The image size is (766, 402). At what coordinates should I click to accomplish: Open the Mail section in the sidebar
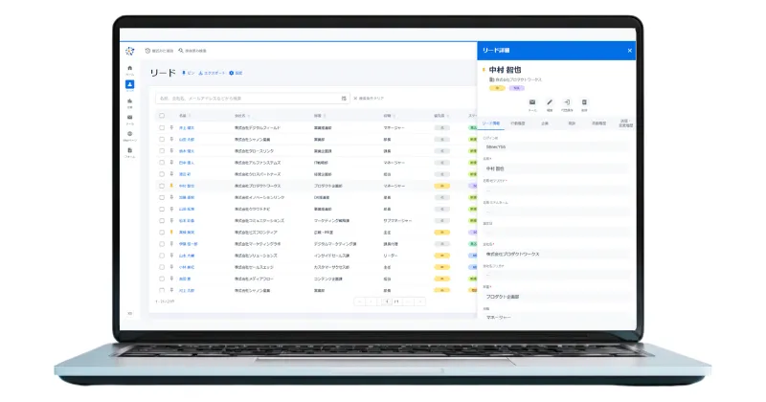[x=129, y=118]
